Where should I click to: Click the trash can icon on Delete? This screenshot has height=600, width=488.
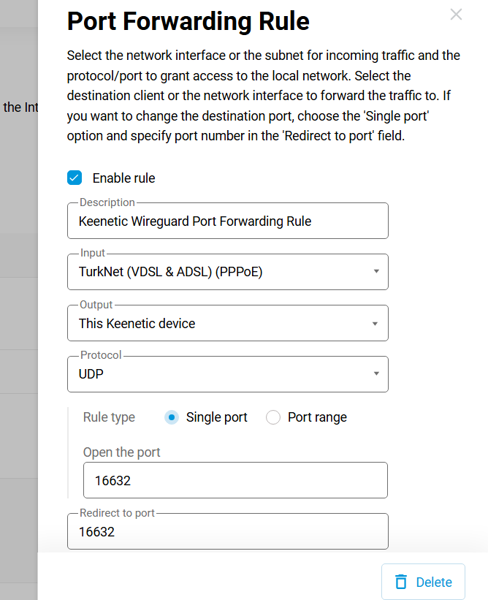point(401,582)
